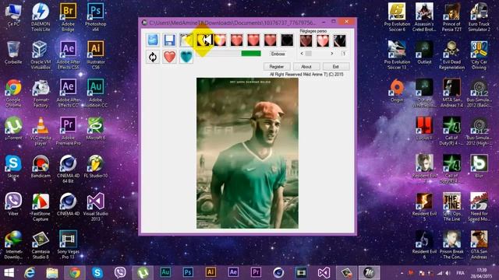Viewport: 499px width, 280px height.
Task: Switch to Chrome on the taskbar
Action: [75, 273]
